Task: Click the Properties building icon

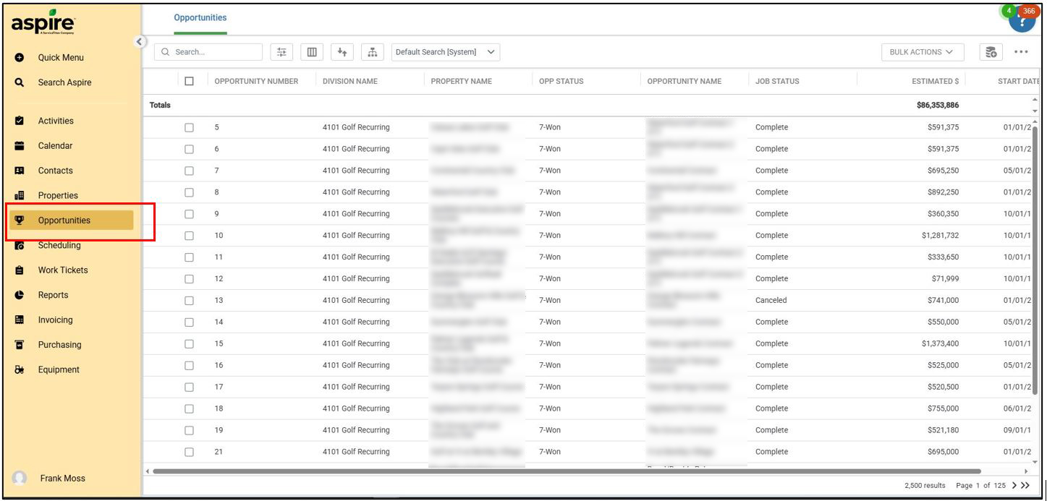Action: pos(20,195)
